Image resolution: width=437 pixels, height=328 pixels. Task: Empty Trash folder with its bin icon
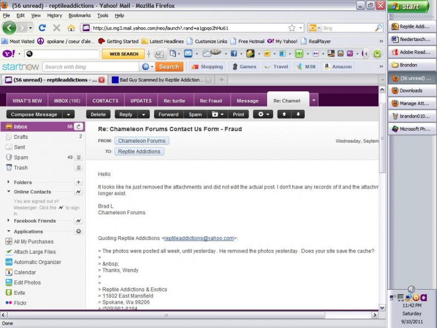pos(79,167)
